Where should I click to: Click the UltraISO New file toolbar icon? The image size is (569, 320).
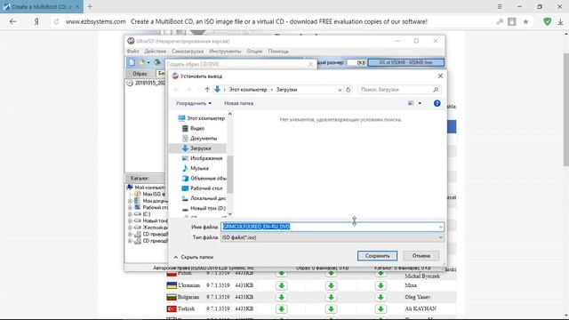coord(132,62)
